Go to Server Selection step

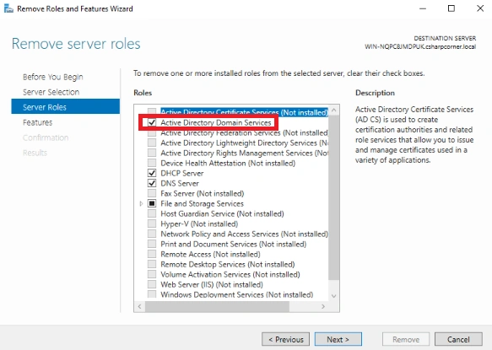pos(51,92)
